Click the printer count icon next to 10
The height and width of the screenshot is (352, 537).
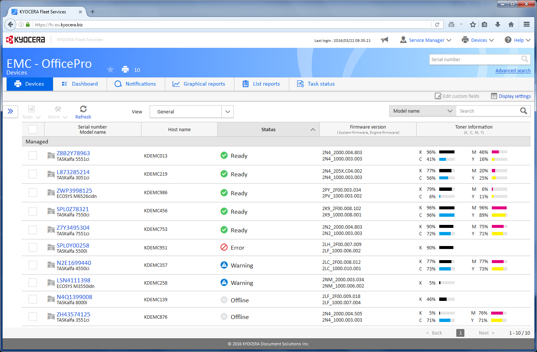coord(125,69)
